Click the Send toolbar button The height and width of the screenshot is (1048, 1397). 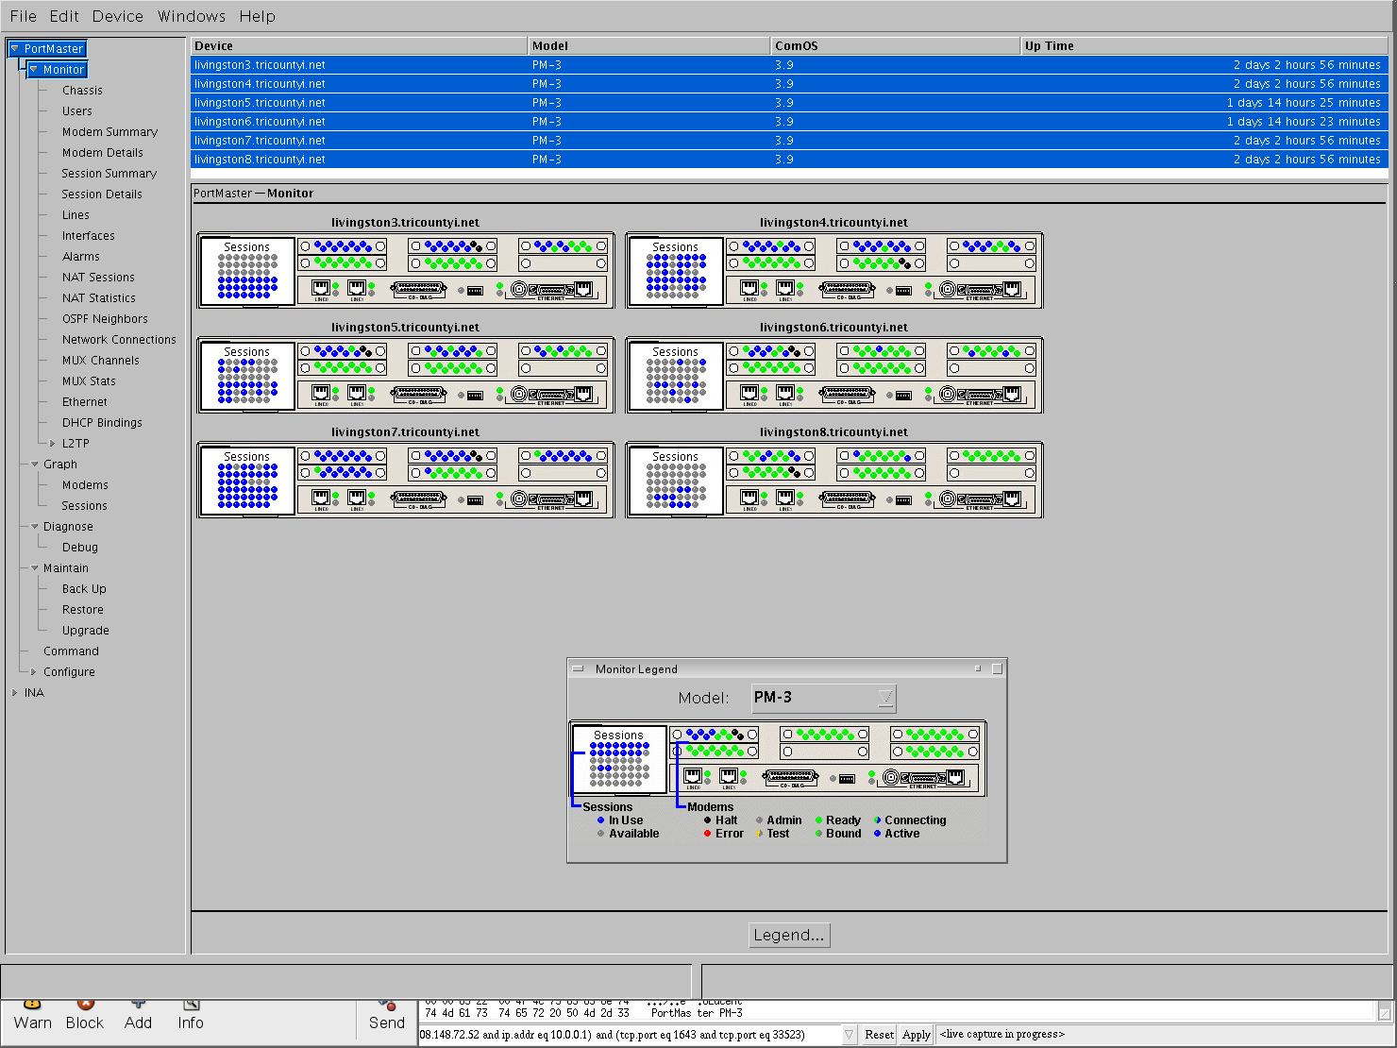point(387,1017)
